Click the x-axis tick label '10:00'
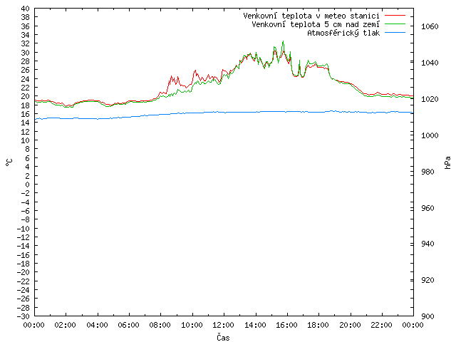 pos(192,325)
